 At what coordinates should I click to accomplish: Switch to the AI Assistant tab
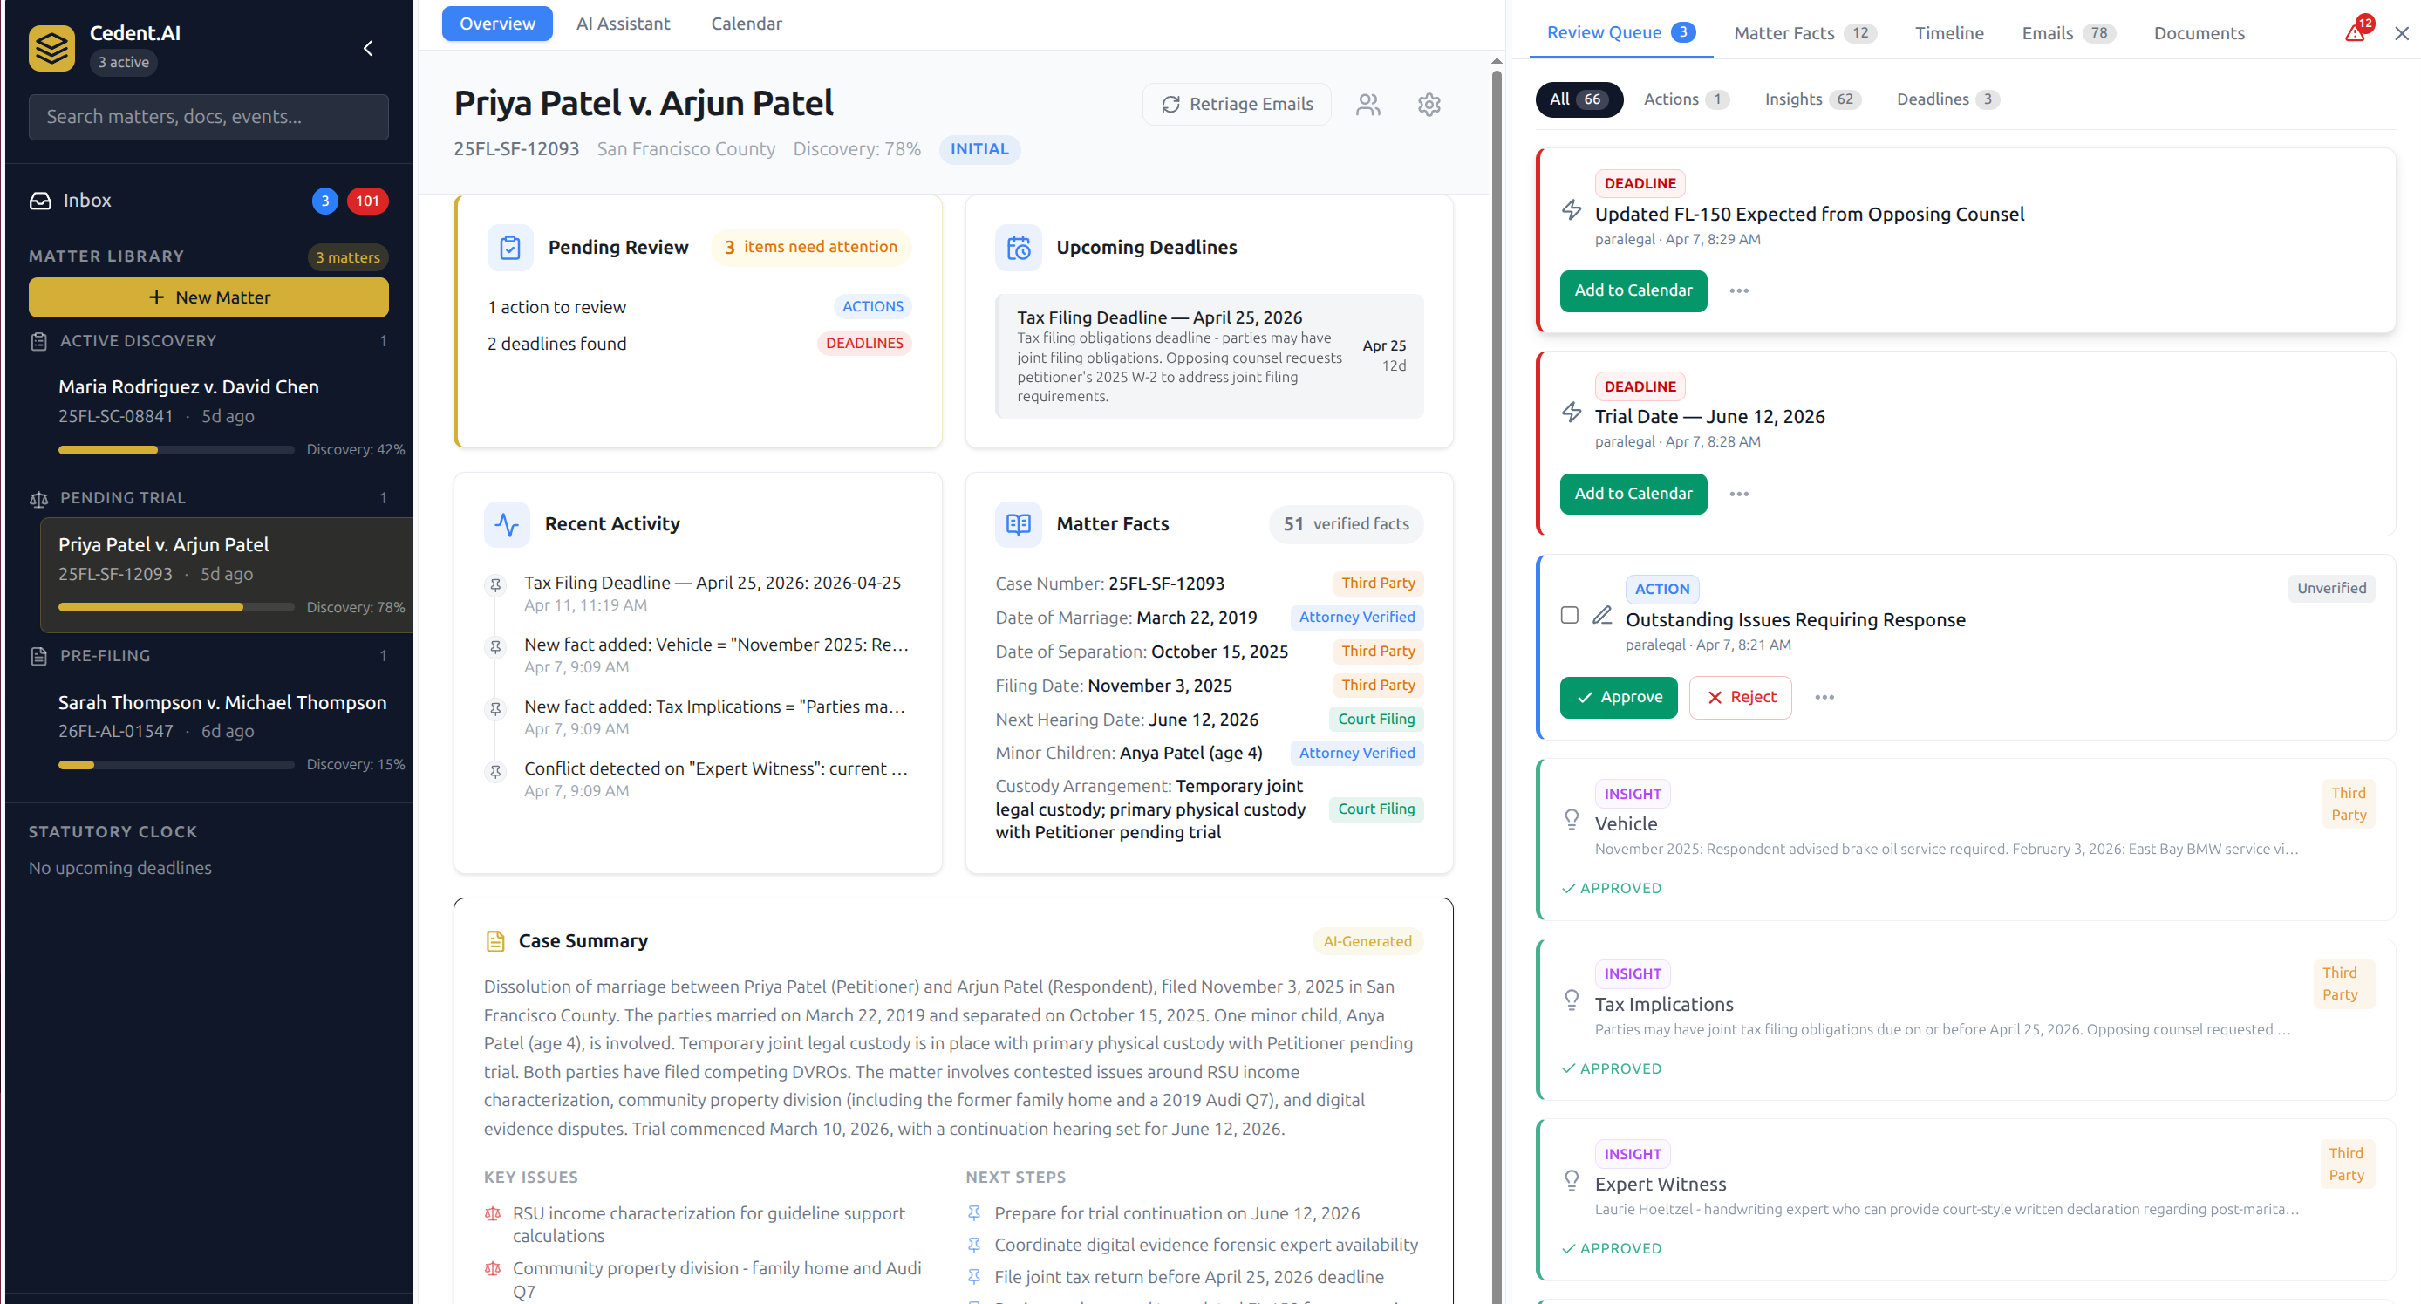point(622,23)
